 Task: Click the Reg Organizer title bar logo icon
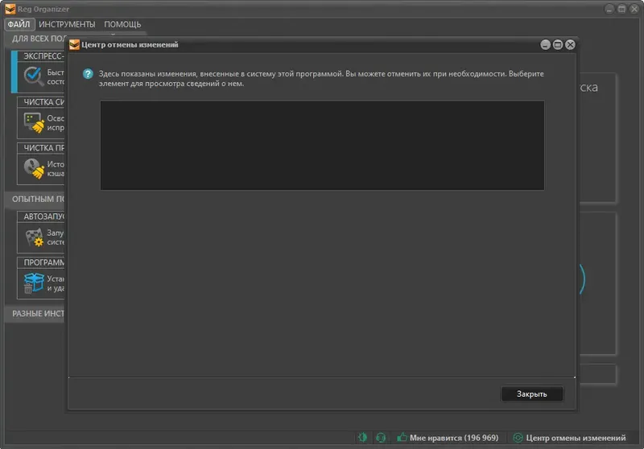10,9
